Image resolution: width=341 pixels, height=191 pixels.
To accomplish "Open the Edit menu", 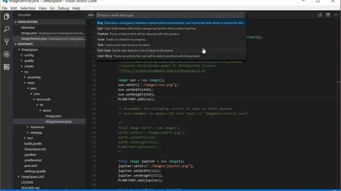I will tap(14, 8).
